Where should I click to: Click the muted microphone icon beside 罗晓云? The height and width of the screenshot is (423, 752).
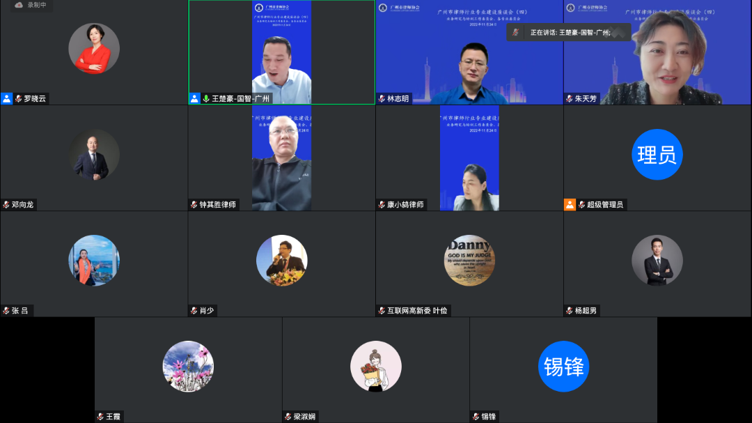pyautogui.click(x=17, y=98)
